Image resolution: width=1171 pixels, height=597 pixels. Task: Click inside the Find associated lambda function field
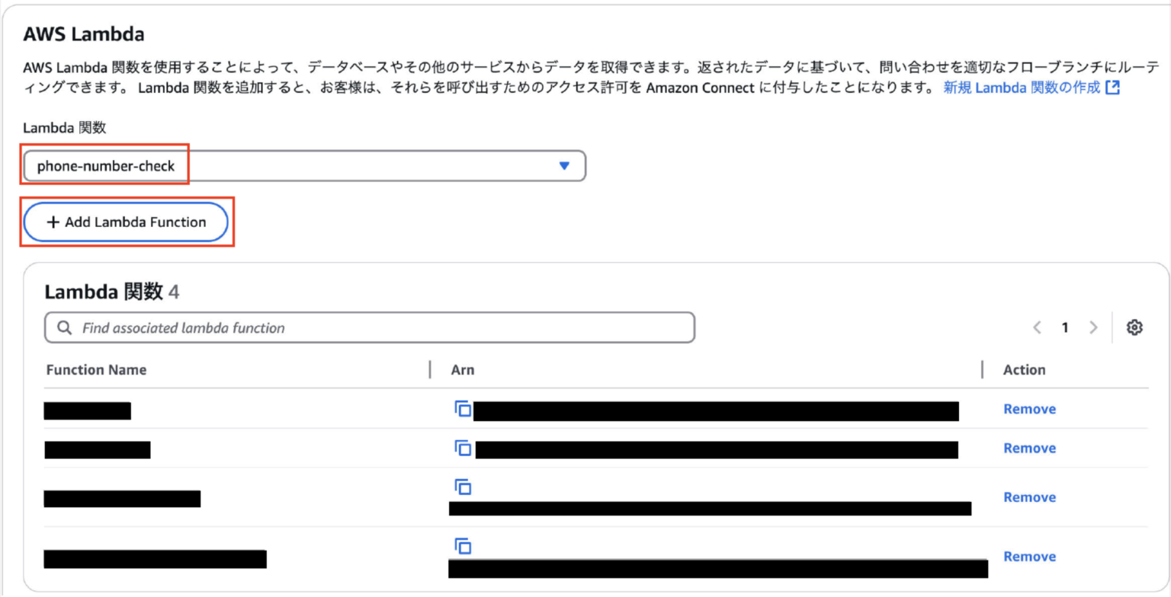[305, 327]
